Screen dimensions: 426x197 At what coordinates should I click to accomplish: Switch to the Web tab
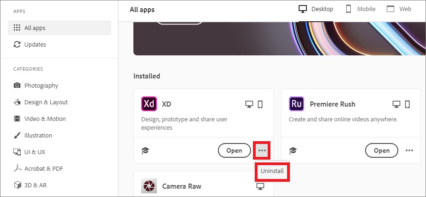[x=399, y=9]
